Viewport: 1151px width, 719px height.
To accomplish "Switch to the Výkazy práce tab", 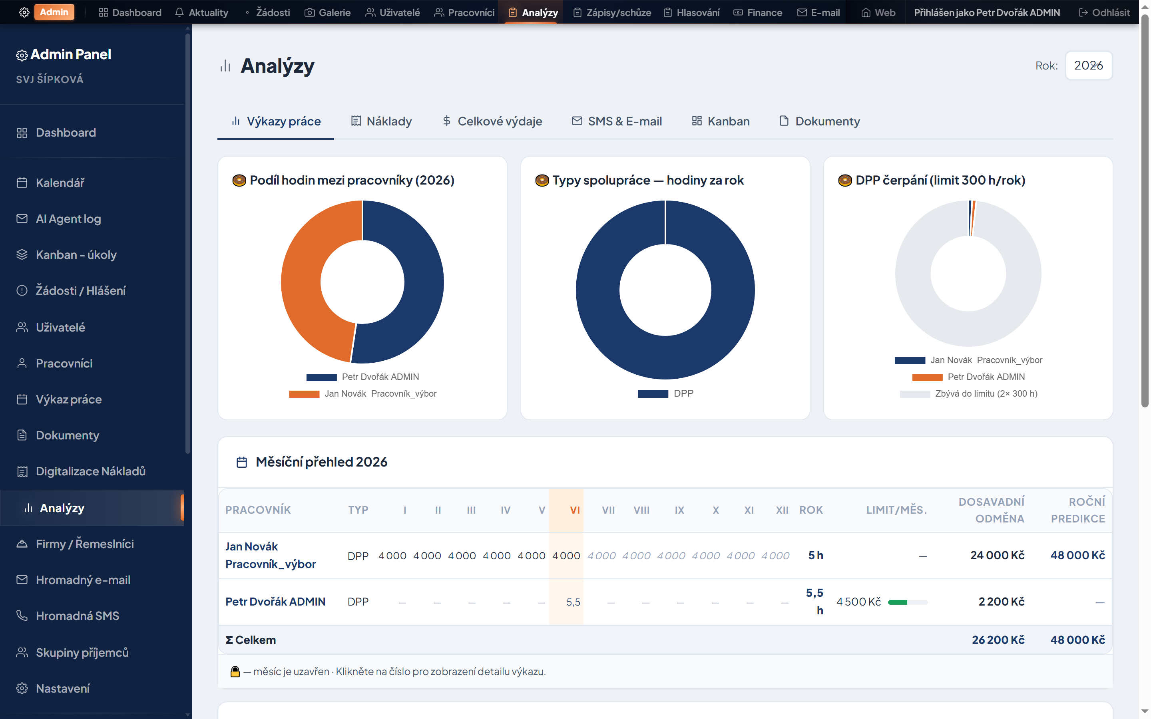I will pyautogui.click(x=276, y=121).
